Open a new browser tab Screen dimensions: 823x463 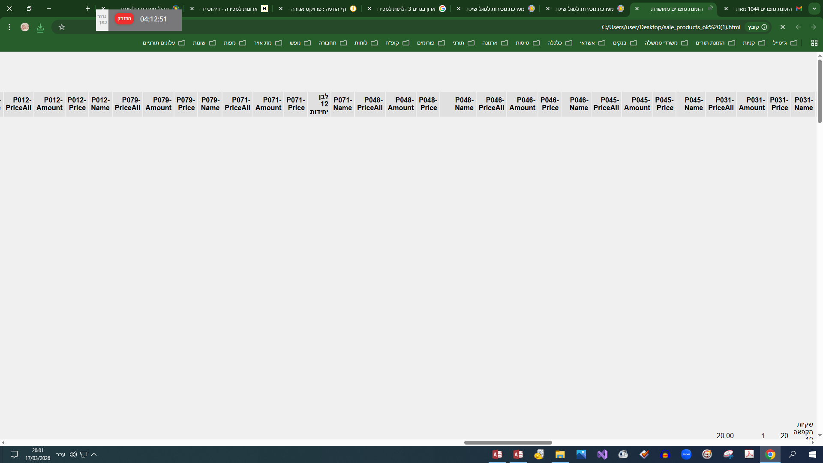click(88, 9)
